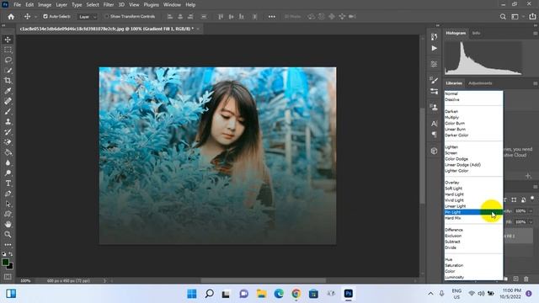Open the 3D panel cube icon
539x303 pixels.
pos(435,151)
